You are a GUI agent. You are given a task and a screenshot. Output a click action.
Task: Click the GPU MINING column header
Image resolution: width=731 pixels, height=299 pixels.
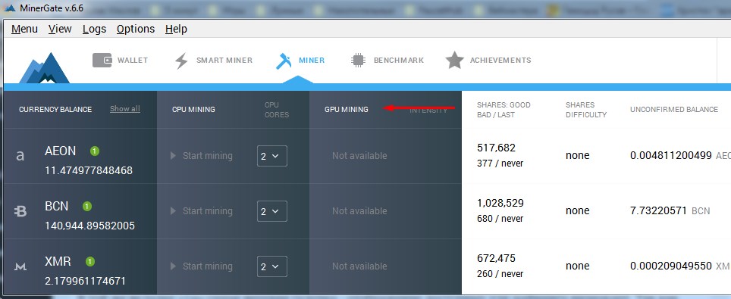(x=347, y=110)
